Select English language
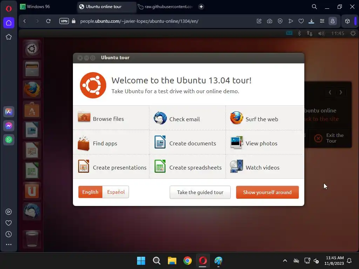This screenshot has width=359, height=269. pos(90,192)
